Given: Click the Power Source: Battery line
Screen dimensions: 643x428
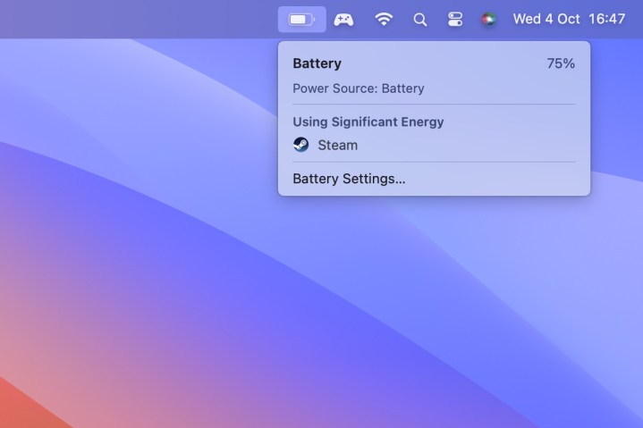Looking at the screenshot, I should pos(359,88).
